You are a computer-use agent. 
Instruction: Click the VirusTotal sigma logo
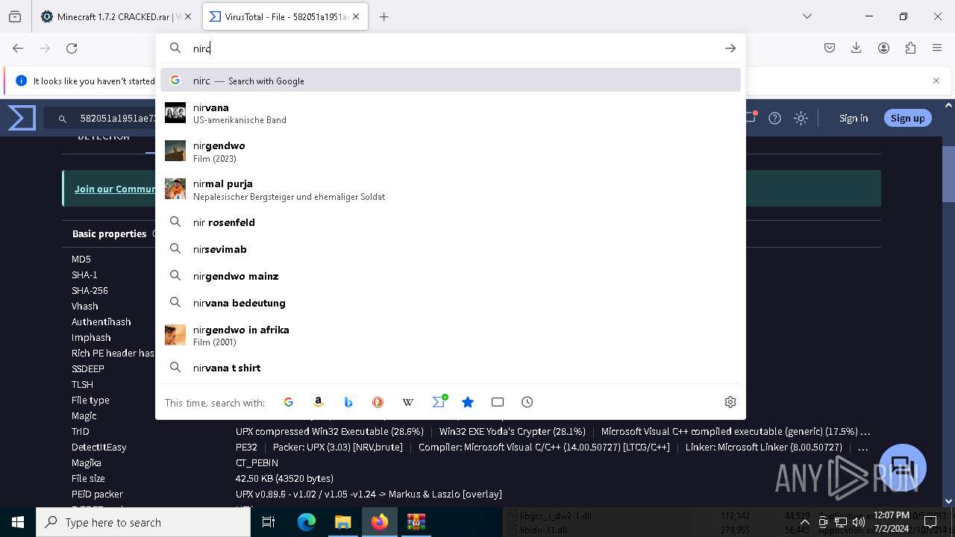[22, 118]
